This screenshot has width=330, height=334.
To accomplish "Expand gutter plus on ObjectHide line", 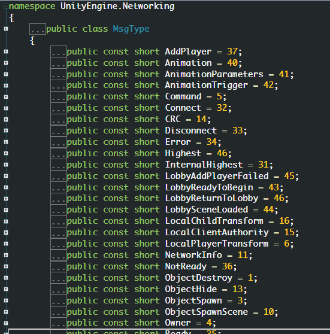I will (x=6, y=289).
